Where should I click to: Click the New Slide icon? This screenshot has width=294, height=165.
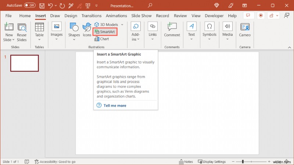(9, 27)
